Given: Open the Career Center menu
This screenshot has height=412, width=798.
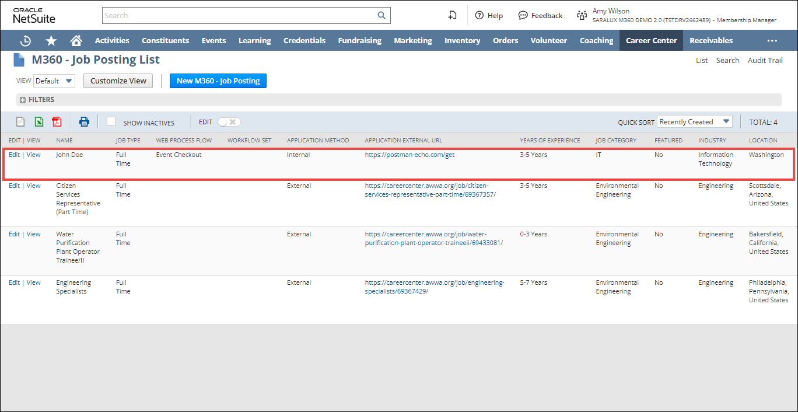Looking at the screenshot, I should pos(651,41).
